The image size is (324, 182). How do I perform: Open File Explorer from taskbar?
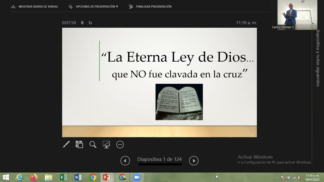[x=48, y=177]
